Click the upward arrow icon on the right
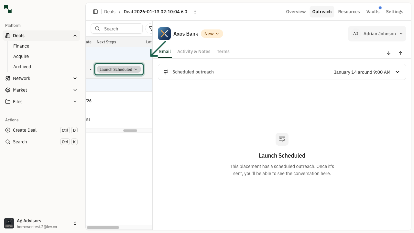 400,53
